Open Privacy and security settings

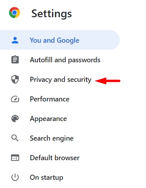coord(61,80)
